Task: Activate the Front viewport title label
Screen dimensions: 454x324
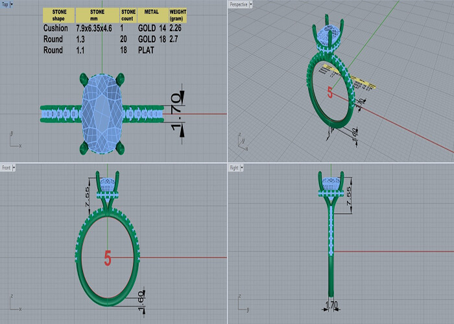Action: (6, 168)
